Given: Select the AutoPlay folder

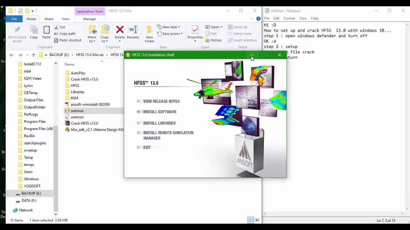Looking at the screenshot, I should click(x=78, y=73).
